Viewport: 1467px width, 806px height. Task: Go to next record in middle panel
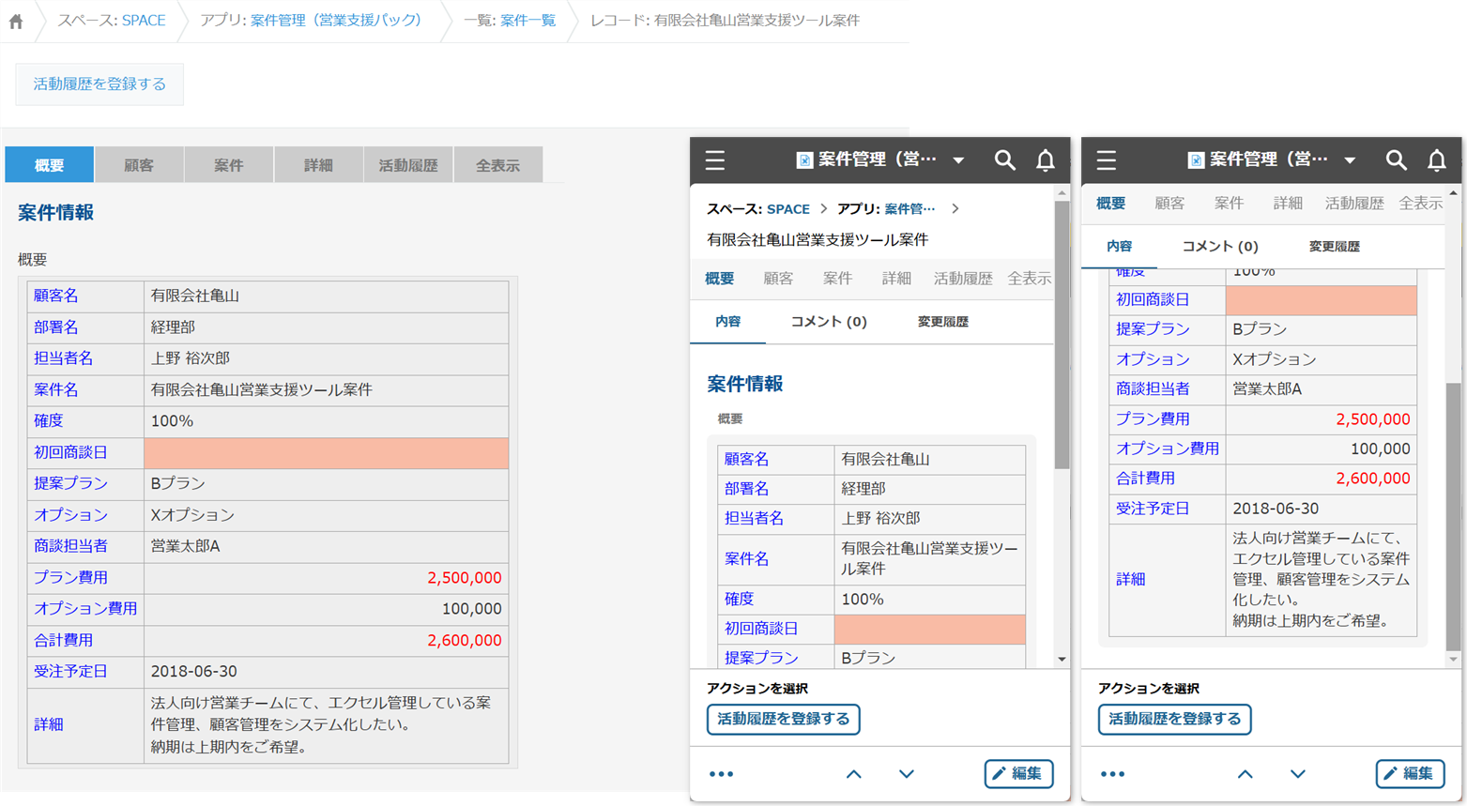(x=906, y=774)
